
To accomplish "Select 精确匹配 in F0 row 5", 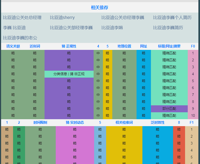I will tap(169, 81).
